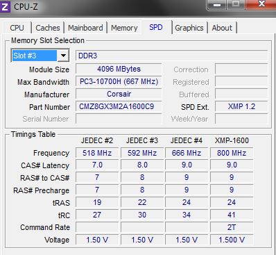The width and height of the screenshot is (276, 255).
Task: Click the 666 MHz frequency cell
Action: 187,153
